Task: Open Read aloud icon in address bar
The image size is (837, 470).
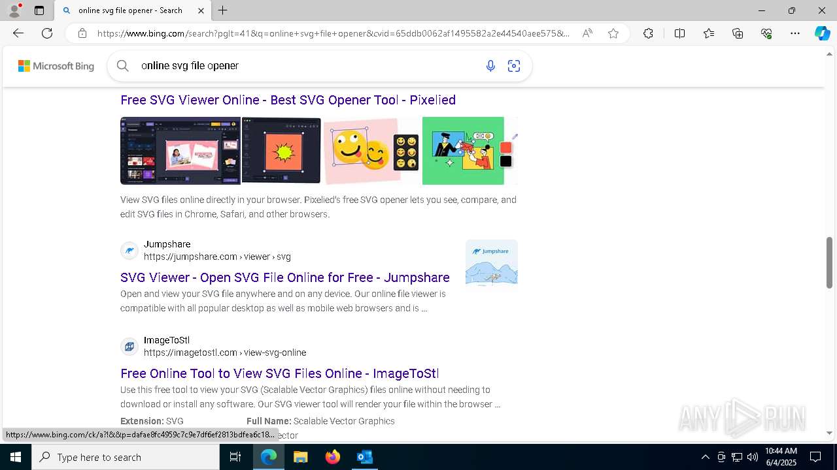Action: pos(587,33)
